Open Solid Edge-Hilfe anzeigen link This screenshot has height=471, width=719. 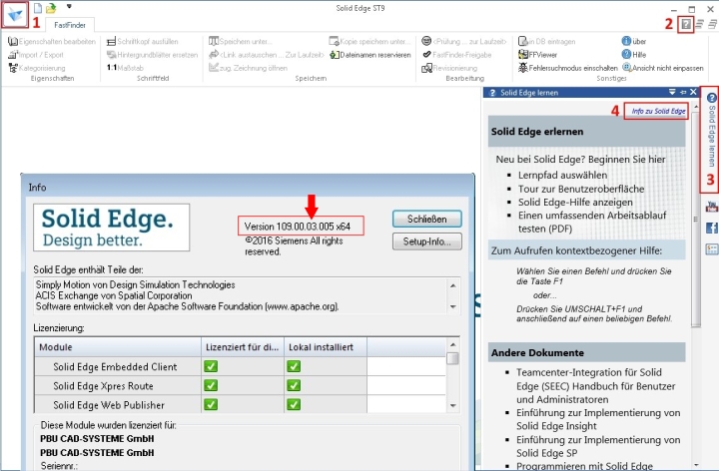[575, 202]
